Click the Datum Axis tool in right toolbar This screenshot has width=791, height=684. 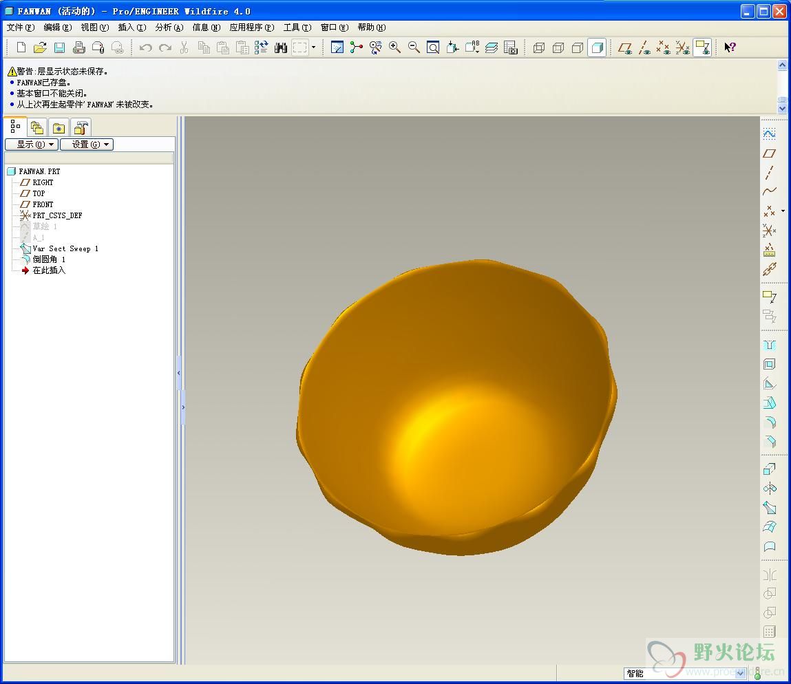pyautogui.click(x=769, y=173)
